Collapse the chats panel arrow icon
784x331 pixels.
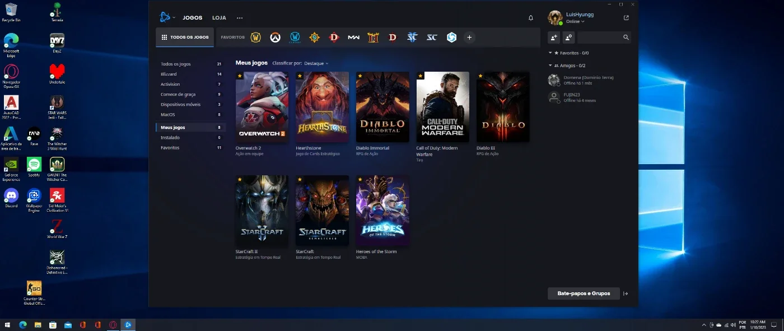click(626, 293)
